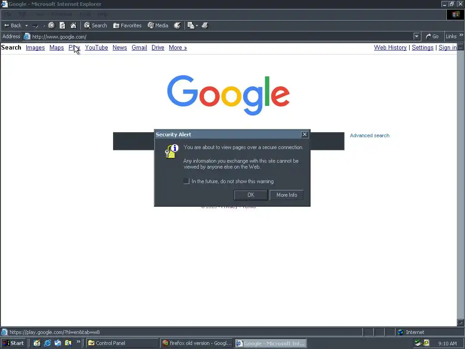Viewport: 465px width, 349px height.
Task: Click the padlock info icon in Security Alert
Action: point(172,151)
